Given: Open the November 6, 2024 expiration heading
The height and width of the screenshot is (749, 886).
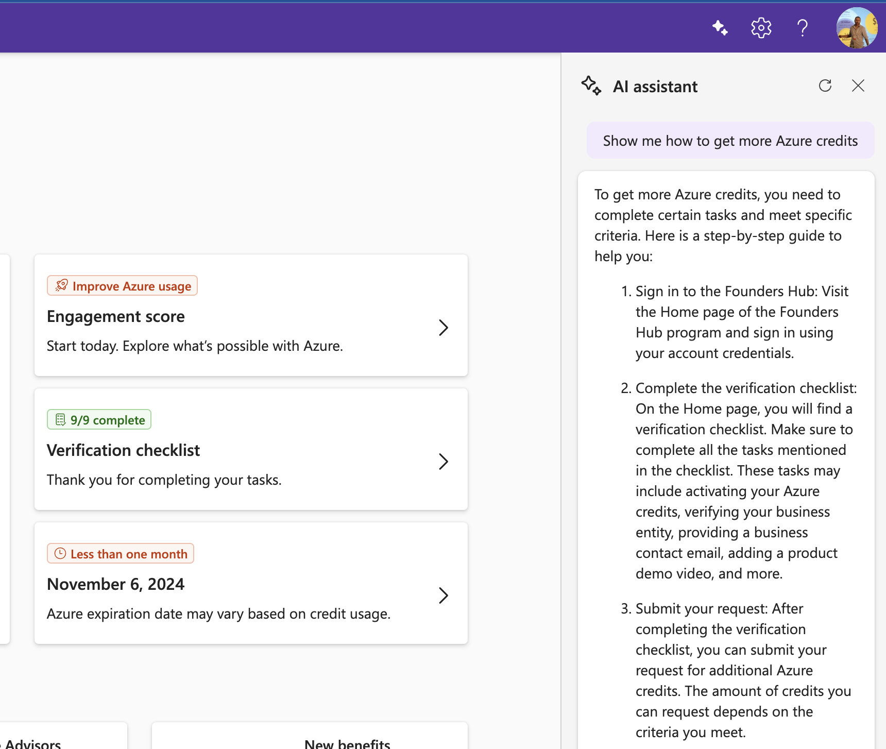Looking at the screenshot, I should pos(116,584).
